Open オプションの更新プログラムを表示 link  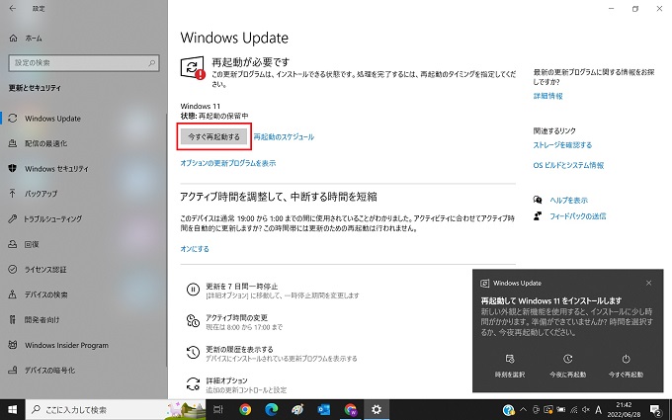point(228,163)
